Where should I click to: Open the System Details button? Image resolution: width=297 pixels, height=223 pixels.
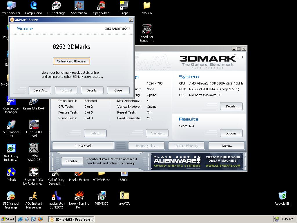(231, 106)
